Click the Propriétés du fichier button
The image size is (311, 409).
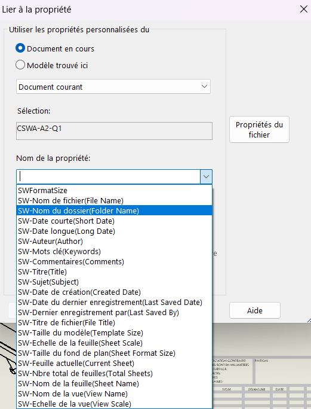tap(259, 130)
